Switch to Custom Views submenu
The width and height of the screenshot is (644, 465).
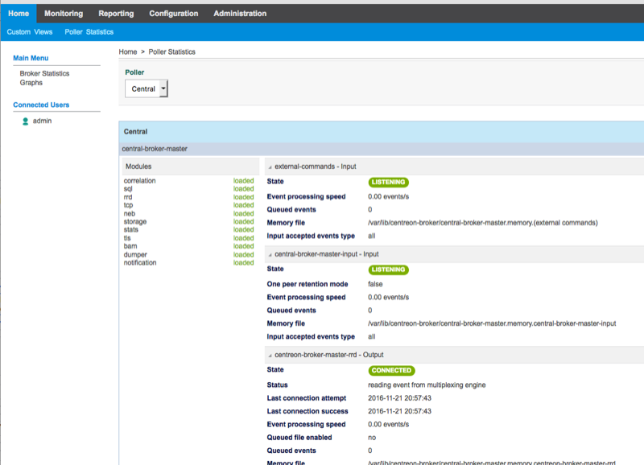[30, 32]
